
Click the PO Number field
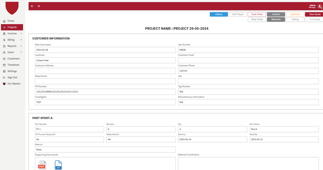tap(105, 92)
